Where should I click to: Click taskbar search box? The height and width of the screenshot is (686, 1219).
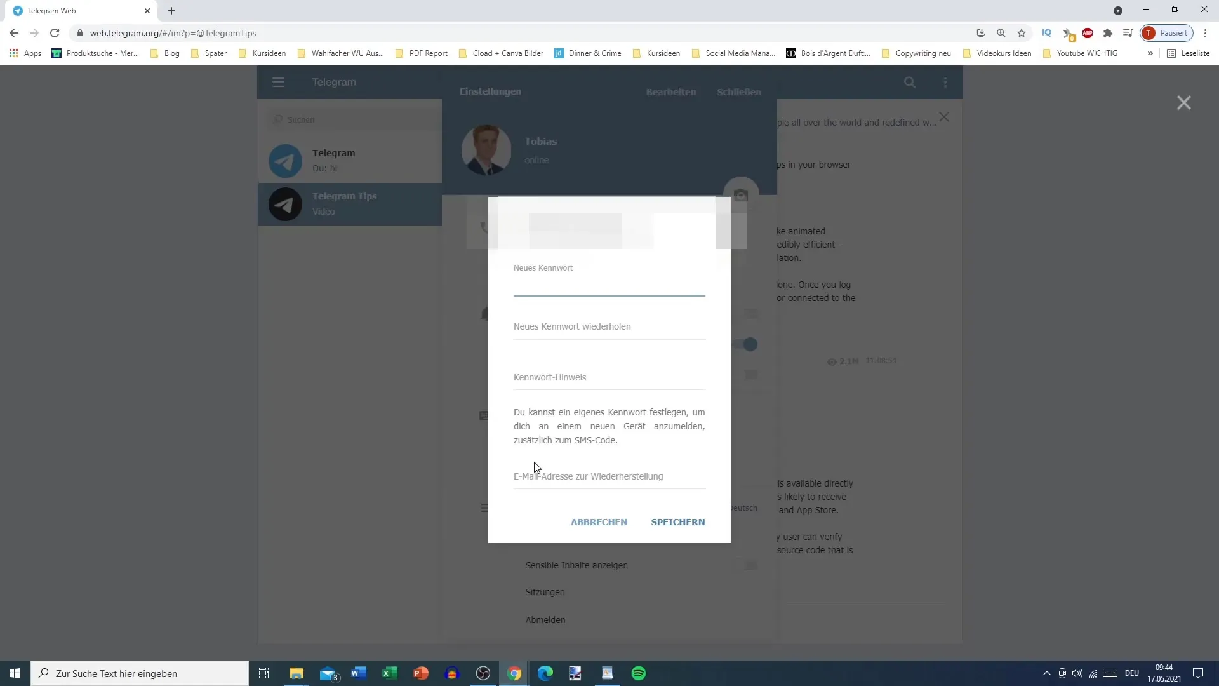[x=140, y=673]
